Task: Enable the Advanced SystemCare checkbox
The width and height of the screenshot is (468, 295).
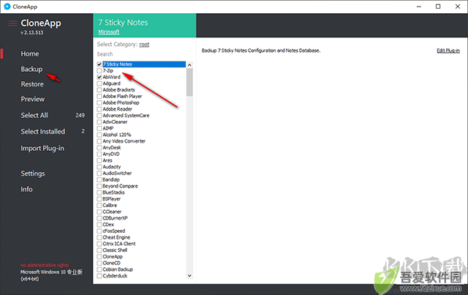Action: (x=99, y=116)
